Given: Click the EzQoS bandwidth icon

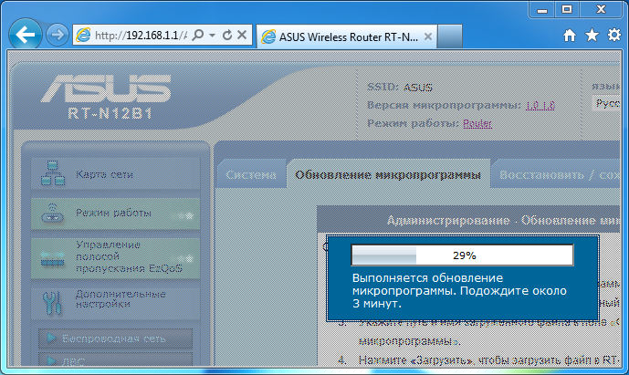Looking at the screenshot, I should coord(52,259).
